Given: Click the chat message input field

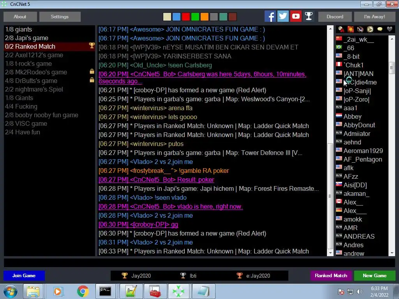Looking at the screenshot, I should (x=199, y=263).
